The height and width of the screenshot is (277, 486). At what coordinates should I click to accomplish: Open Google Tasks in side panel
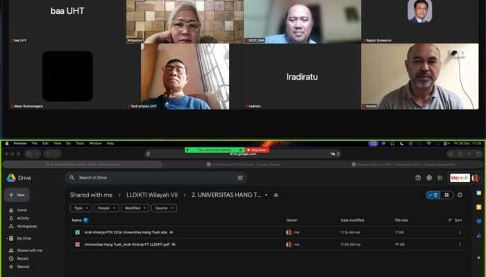point(478,221)
